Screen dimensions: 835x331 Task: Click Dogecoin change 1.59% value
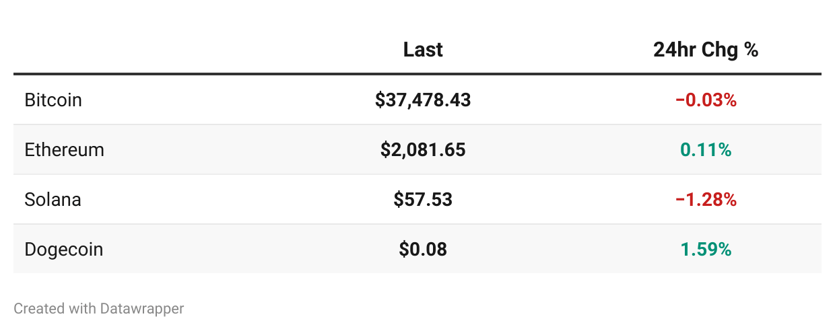pos(706,250)
